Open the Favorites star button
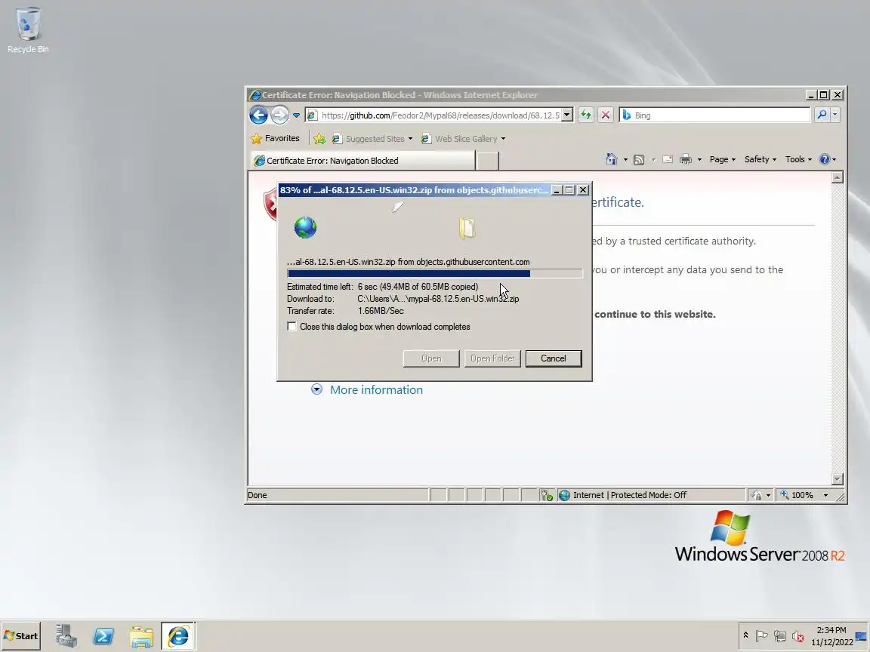 coord(275,139)
